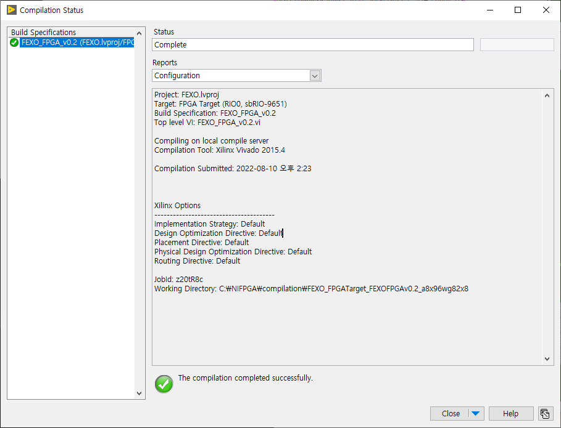
Task: Click 'JobId: z20tR8c' line
Action: (x=178, y=279)
